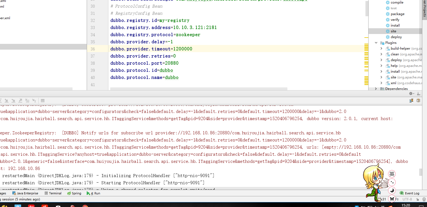The height and width of the screenshot is (207, 427).
Task: Open the Run panel settings gear
Action: 411,93
